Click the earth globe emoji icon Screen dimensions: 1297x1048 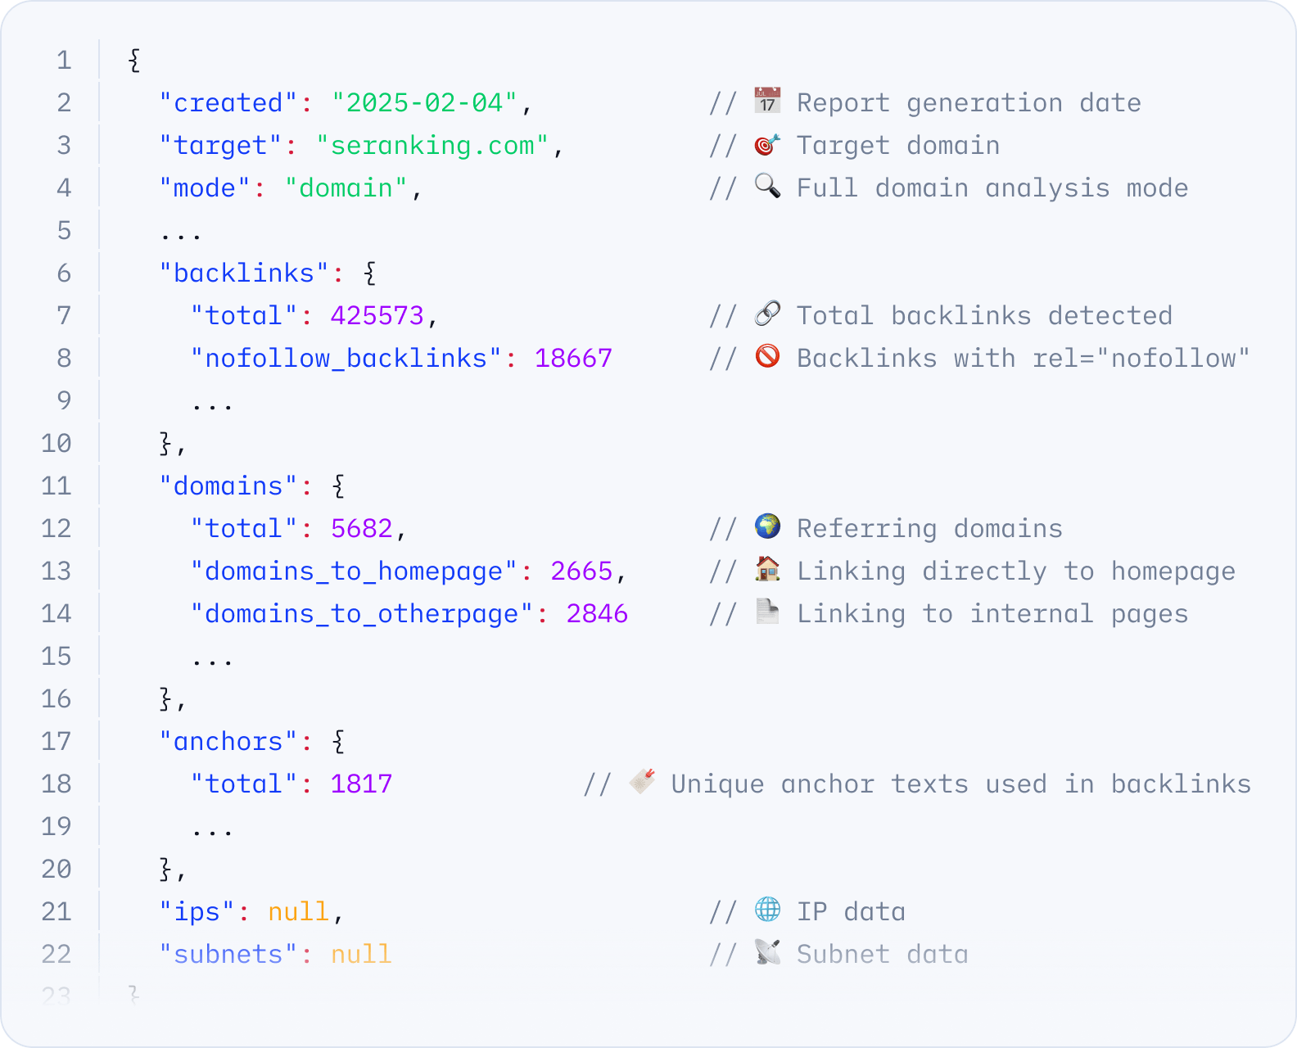(767, 526)
